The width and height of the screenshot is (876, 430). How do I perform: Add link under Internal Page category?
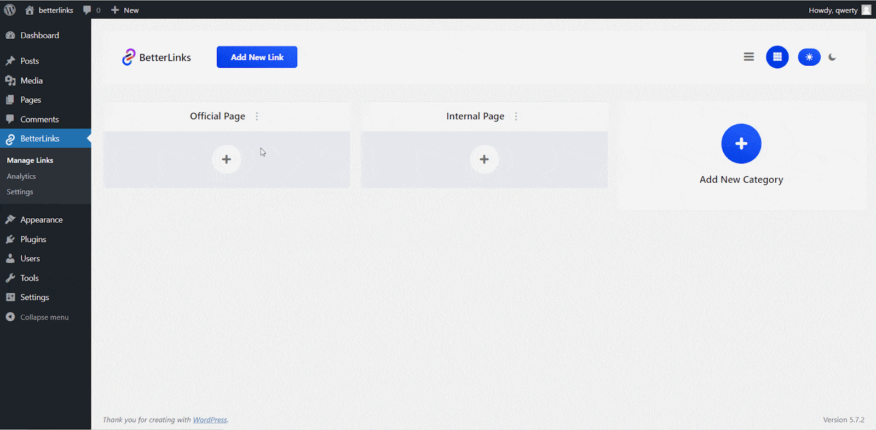484,159
